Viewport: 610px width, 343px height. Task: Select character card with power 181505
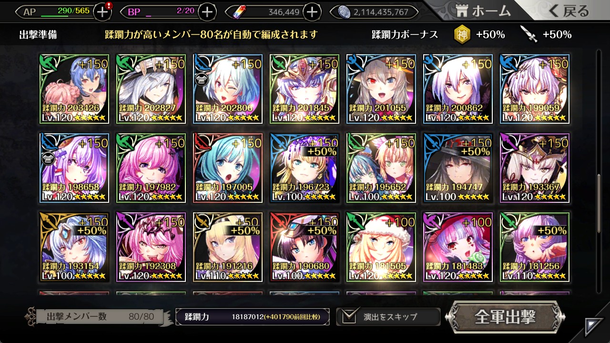pos(381,247)
